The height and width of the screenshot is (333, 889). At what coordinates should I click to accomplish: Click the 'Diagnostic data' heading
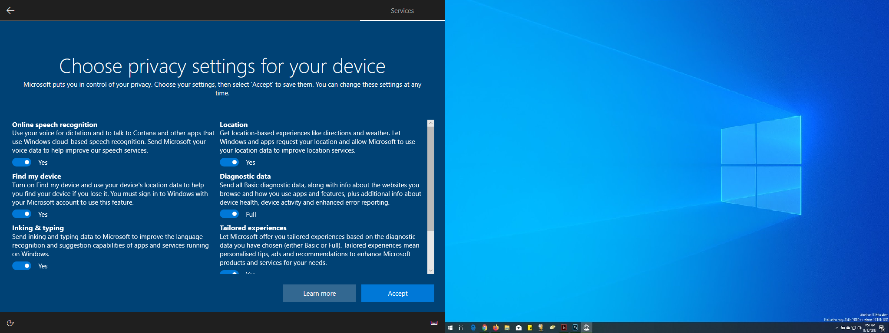[x=245, y=176]
